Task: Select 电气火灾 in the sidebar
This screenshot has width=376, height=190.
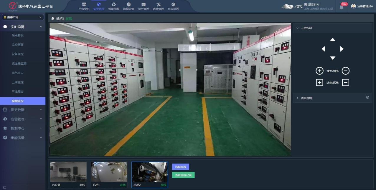Action: [x=18, y=73]
